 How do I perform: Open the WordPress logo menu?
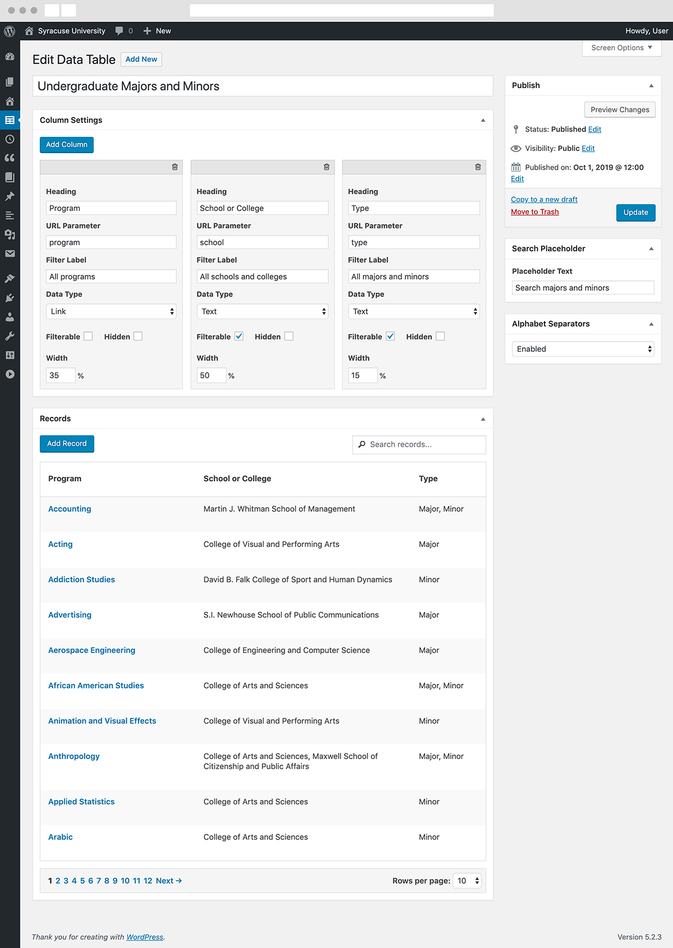10,31
